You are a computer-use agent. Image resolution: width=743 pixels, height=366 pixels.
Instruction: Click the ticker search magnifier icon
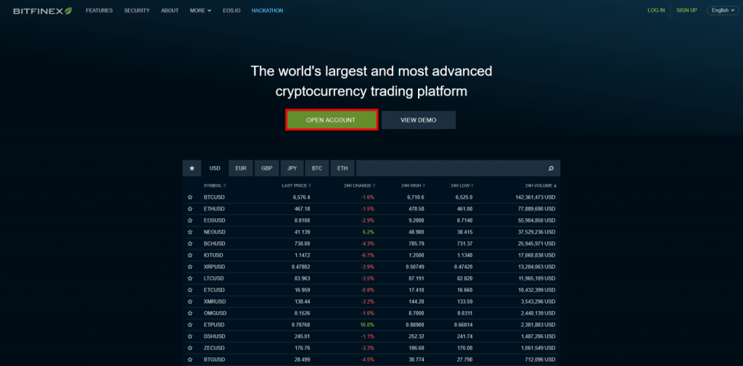pyautogui.click(x=551, y=168)
